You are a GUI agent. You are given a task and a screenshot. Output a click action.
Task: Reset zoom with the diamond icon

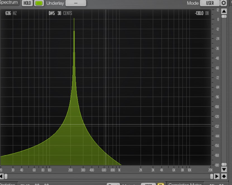click(224, 176)
